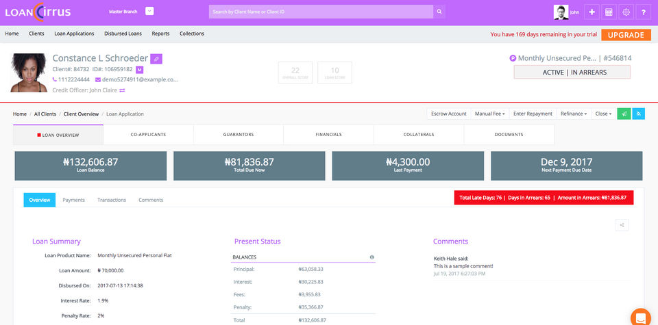This screenshot has width=658, height=325.
Task: Expand the Master Branch dropdown arrow
Action: click(149, 12)
